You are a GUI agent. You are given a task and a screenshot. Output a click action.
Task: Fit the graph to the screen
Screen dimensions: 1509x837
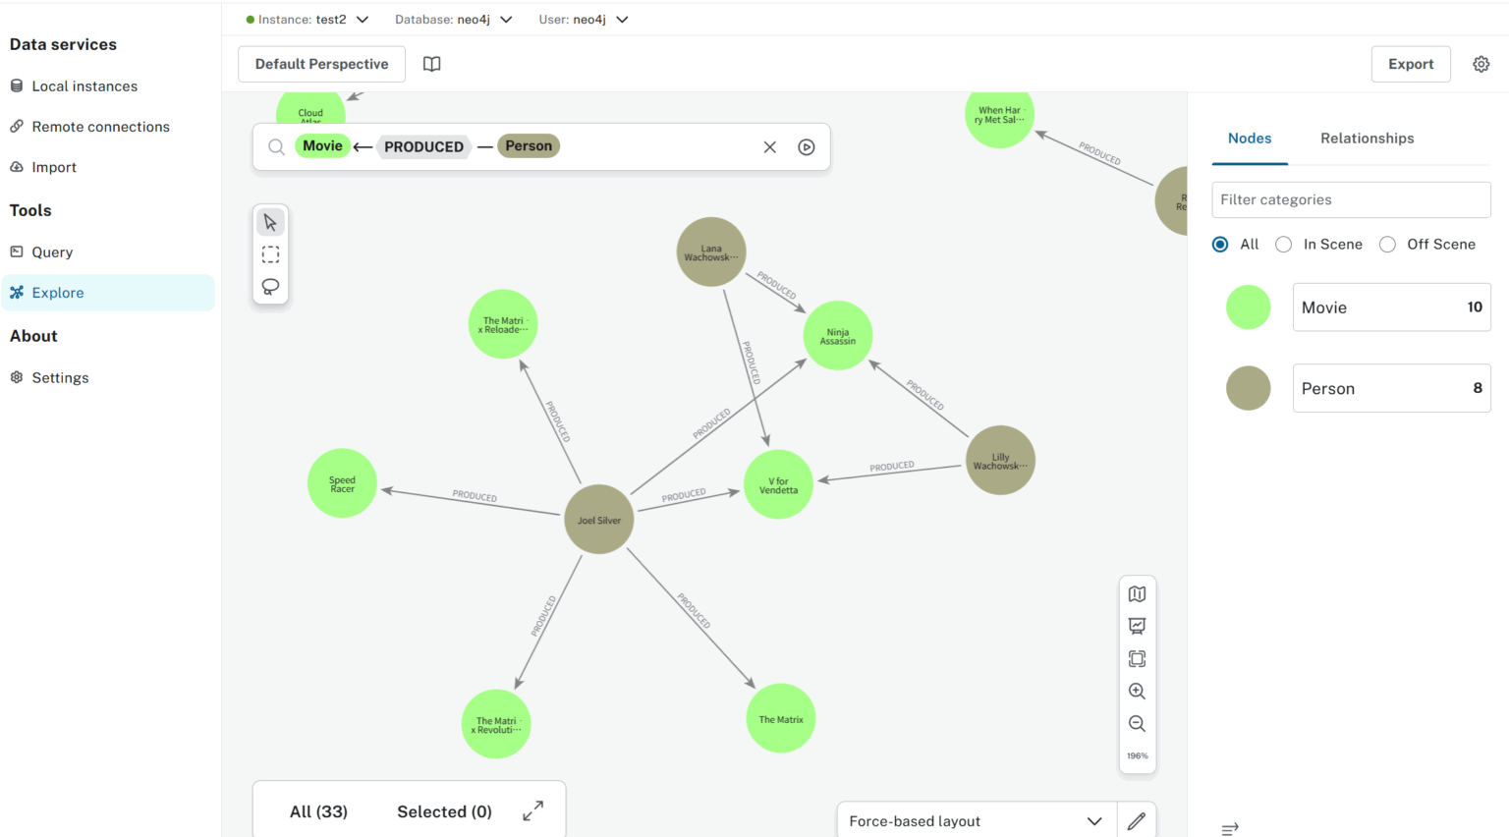point(1137,658)
